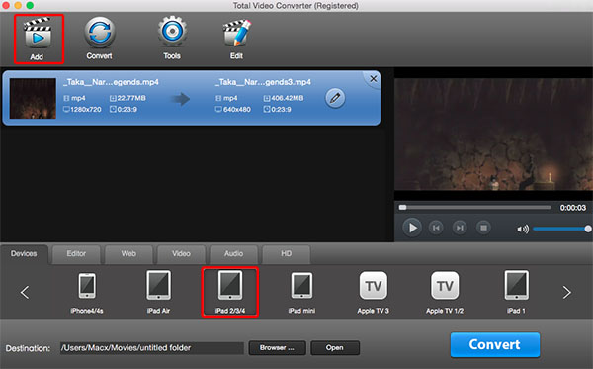Click the 640x480 output resolution text

[x=237, y=110]
